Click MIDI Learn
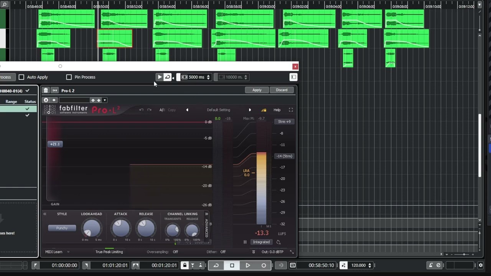This screenshot has height=276, width=491. [x=54, y=252]
